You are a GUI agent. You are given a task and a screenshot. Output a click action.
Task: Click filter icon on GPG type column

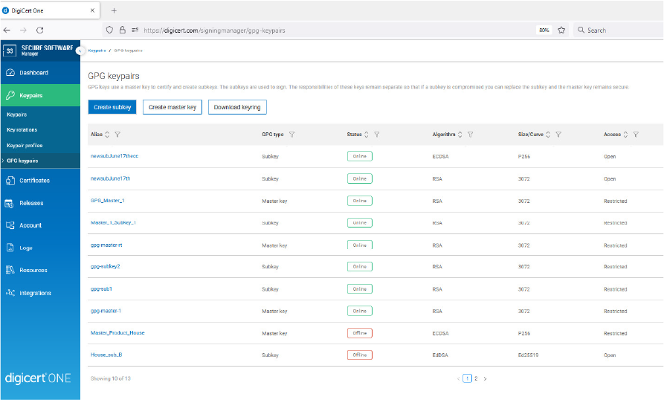291,135
